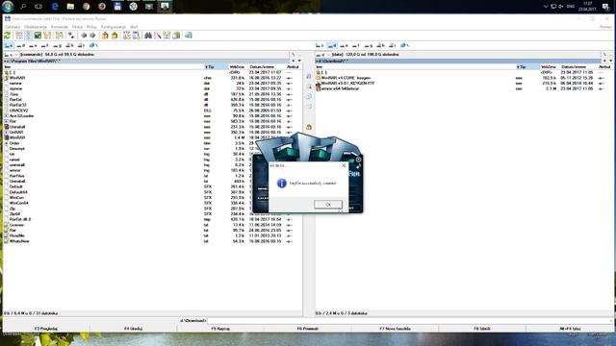
Task: Click the multi-rename tool icon
Action: (158, 36)
